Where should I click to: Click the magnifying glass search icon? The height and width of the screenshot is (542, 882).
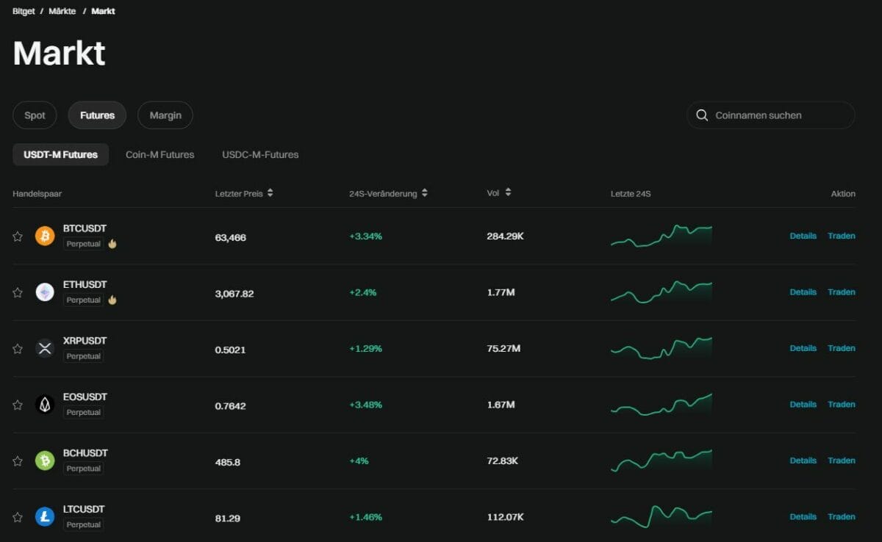coord(702,115)
